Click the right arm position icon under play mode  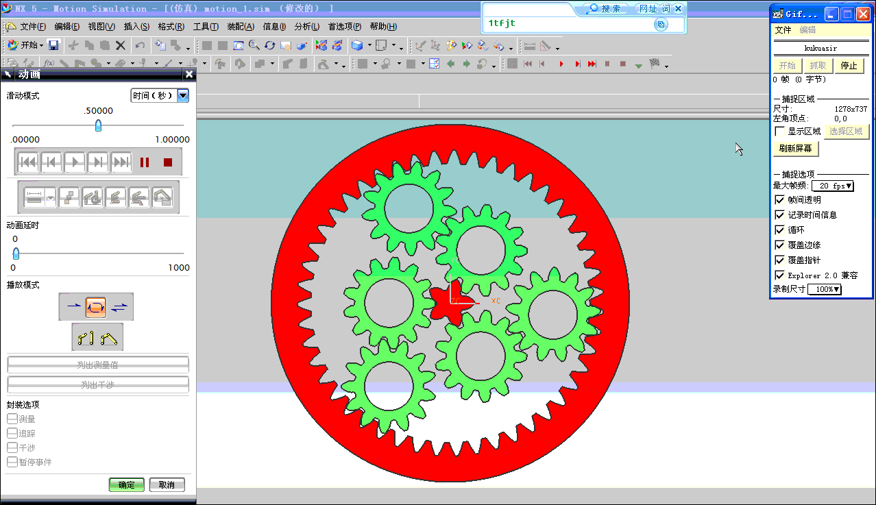109,337
